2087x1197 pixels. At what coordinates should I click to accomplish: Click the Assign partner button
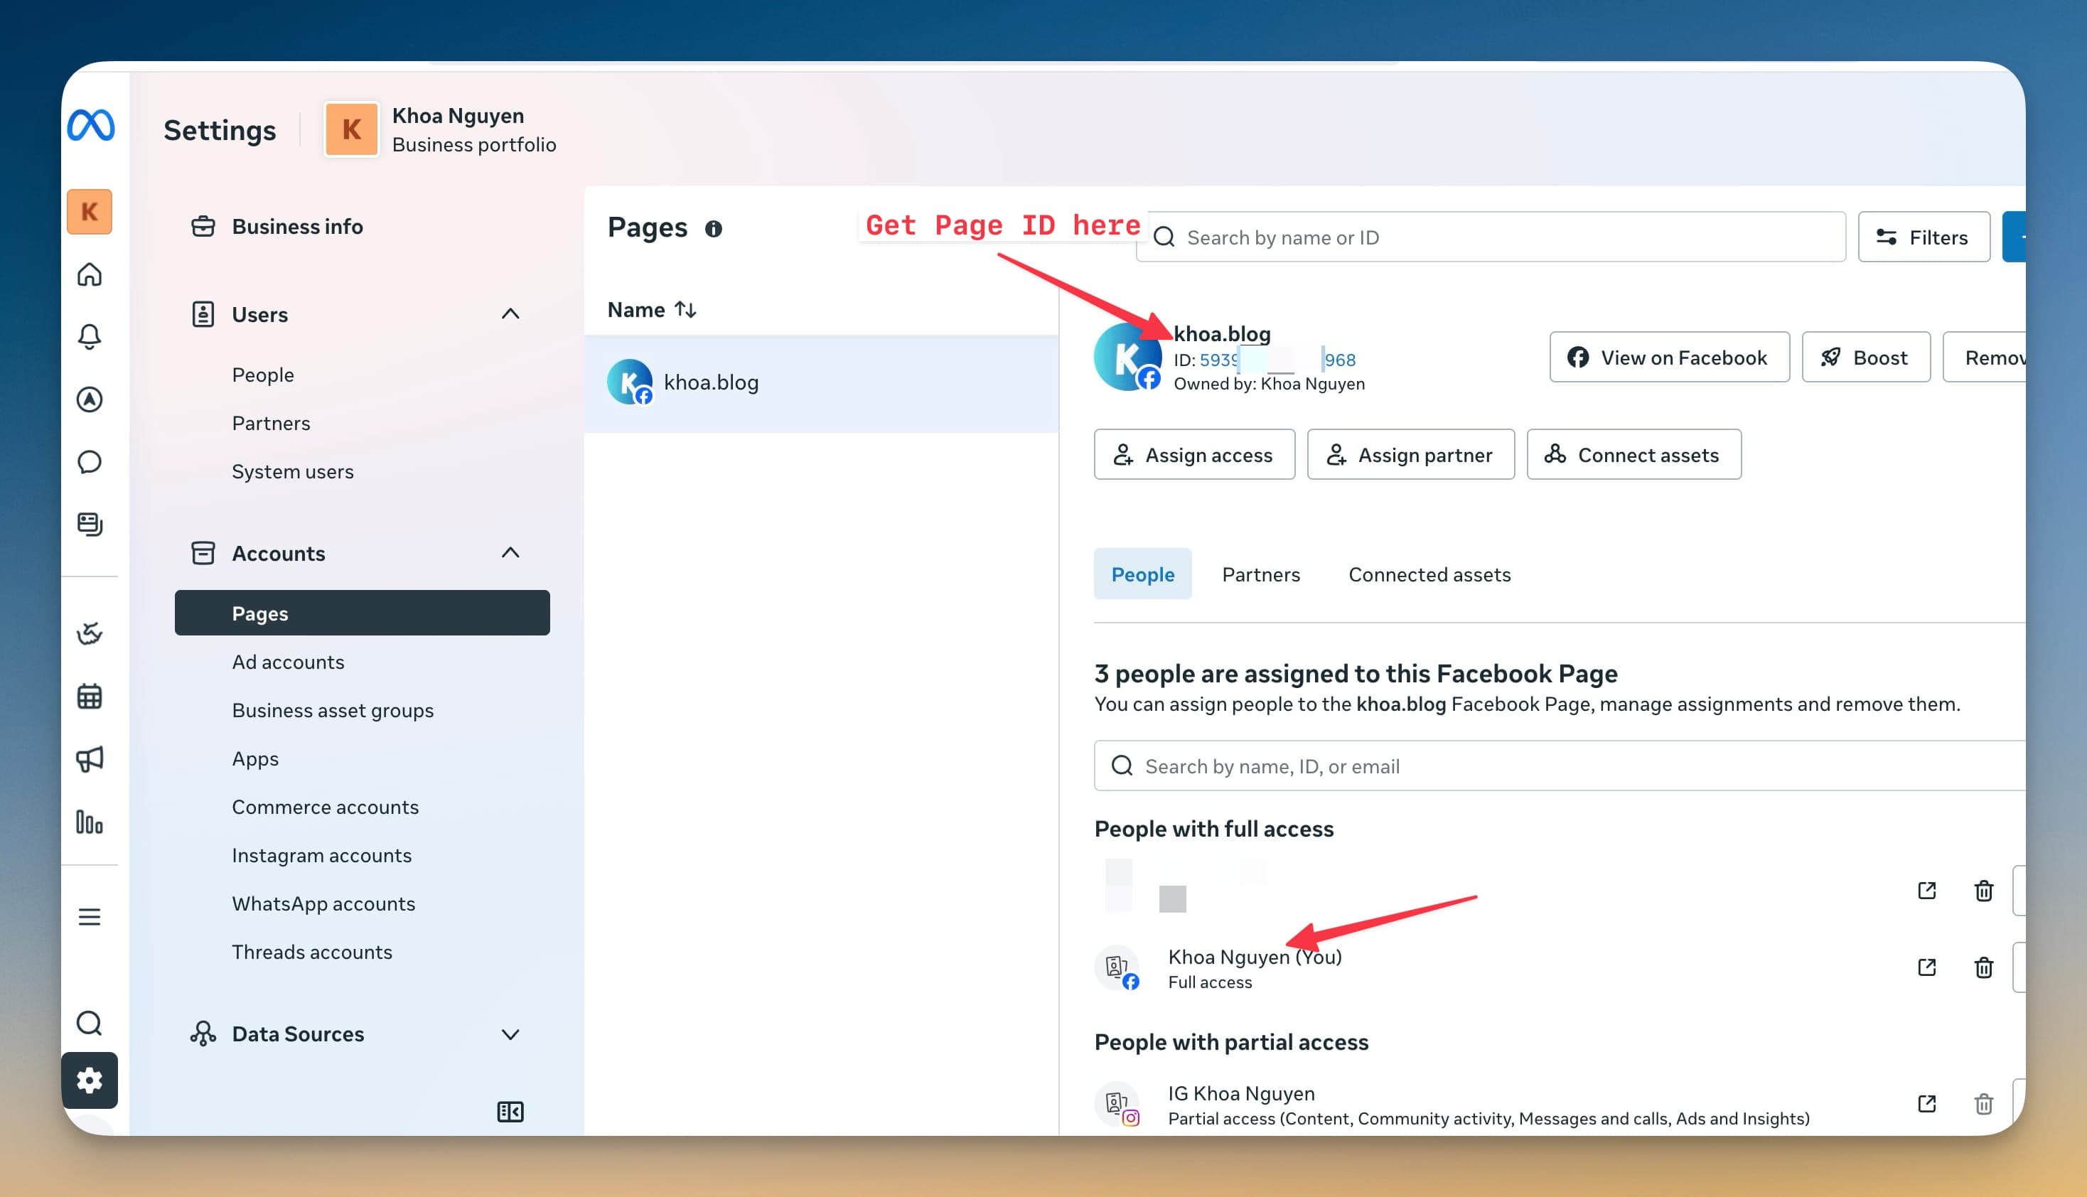pos(1410,455)
